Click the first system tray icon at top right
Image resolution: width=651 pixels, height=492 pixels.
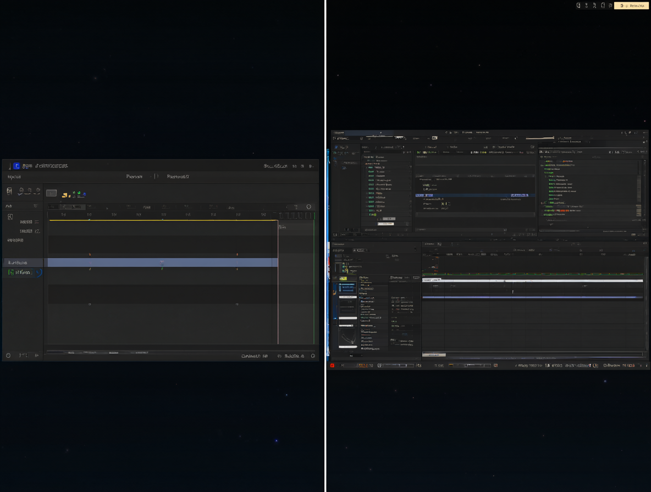pos(578,5)
